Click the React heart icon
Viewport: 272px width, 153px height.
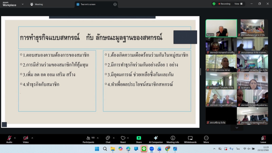(x=123, y=139)
